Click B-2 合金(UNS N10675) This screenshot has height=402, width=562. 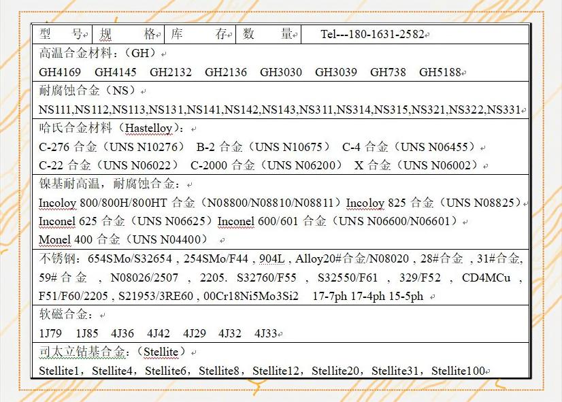(264, 147)
